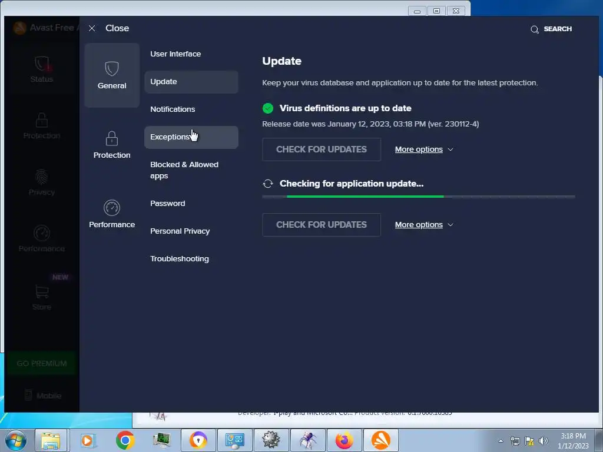The image size is (603, 452).
Task: Open Firefox from taskbar
Action: click(x=344, y=440)
